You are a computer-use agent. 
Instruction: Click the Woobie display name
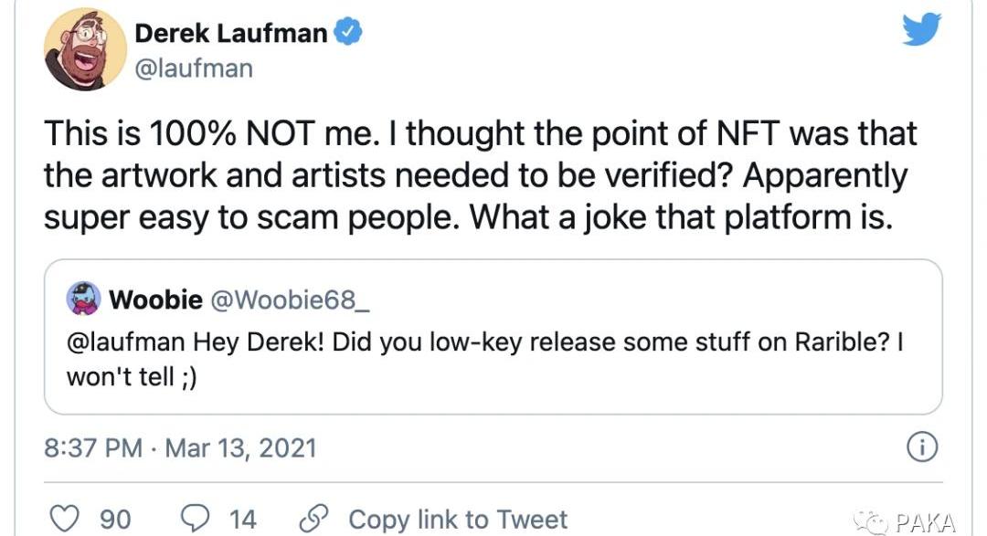[x=155, y=300]
